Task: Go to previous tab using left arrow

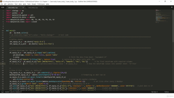Action: (2, 7)
